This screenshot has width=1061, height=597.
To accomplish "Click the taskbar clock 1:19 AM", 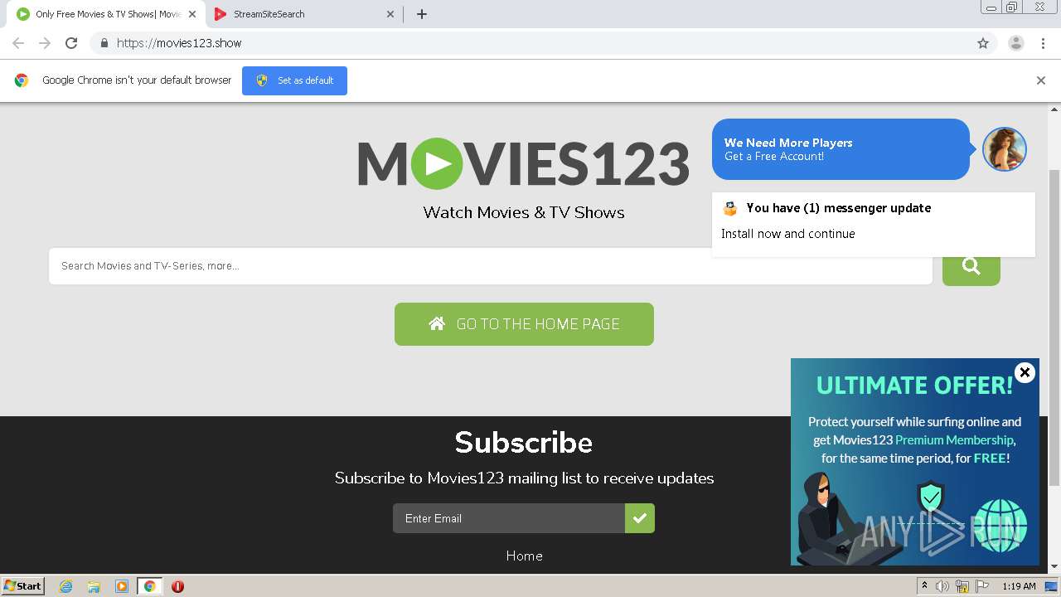I will pyautogui.click(x=1019, y=586).
